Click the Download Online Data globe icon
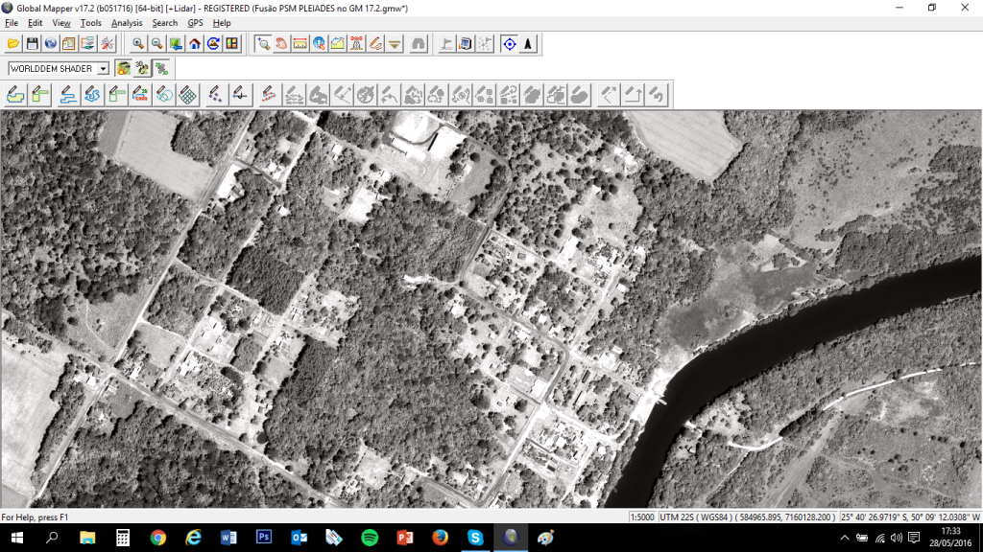Screen dimensions: 983x552 50,43
